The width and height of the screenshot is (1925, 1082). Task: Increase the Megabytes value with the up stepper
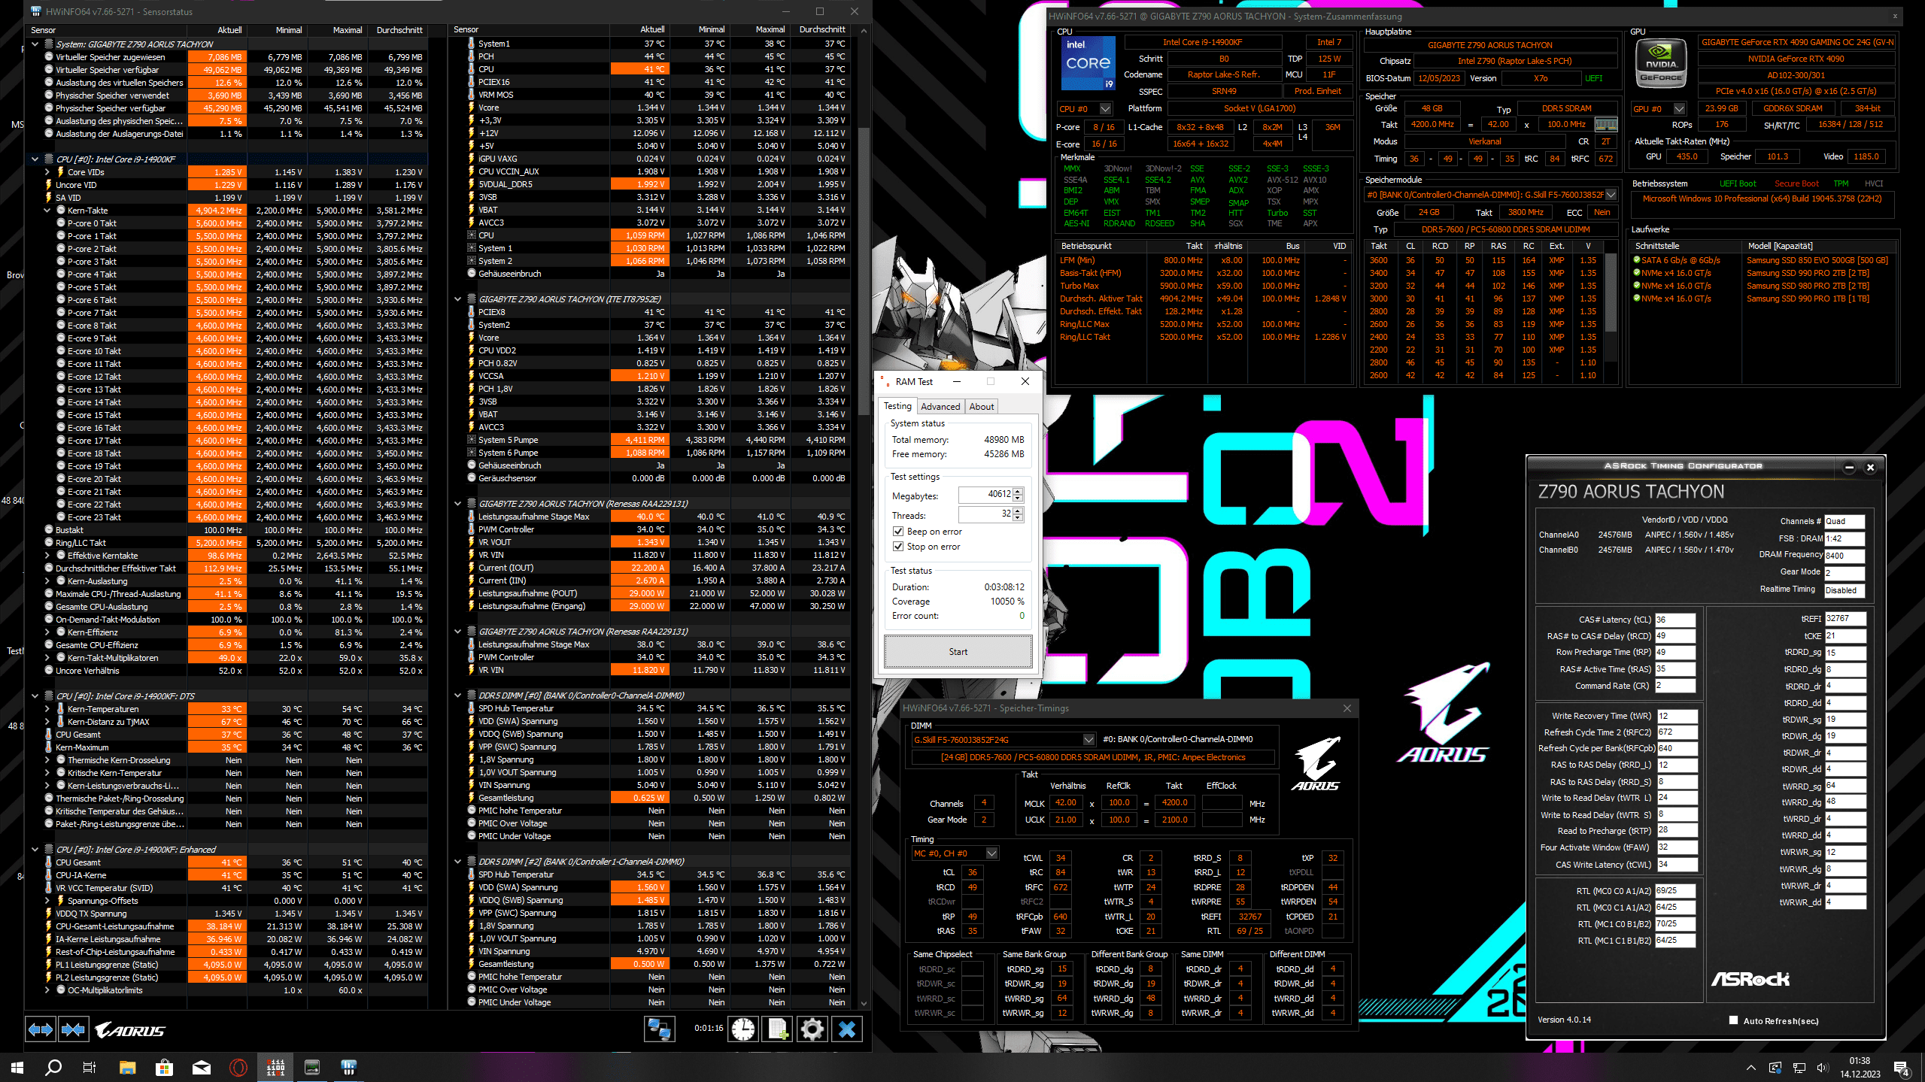[1018, 491]
